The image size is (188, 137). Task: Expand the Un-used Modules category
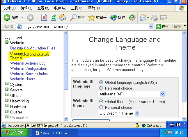click(x=7, y=117)
